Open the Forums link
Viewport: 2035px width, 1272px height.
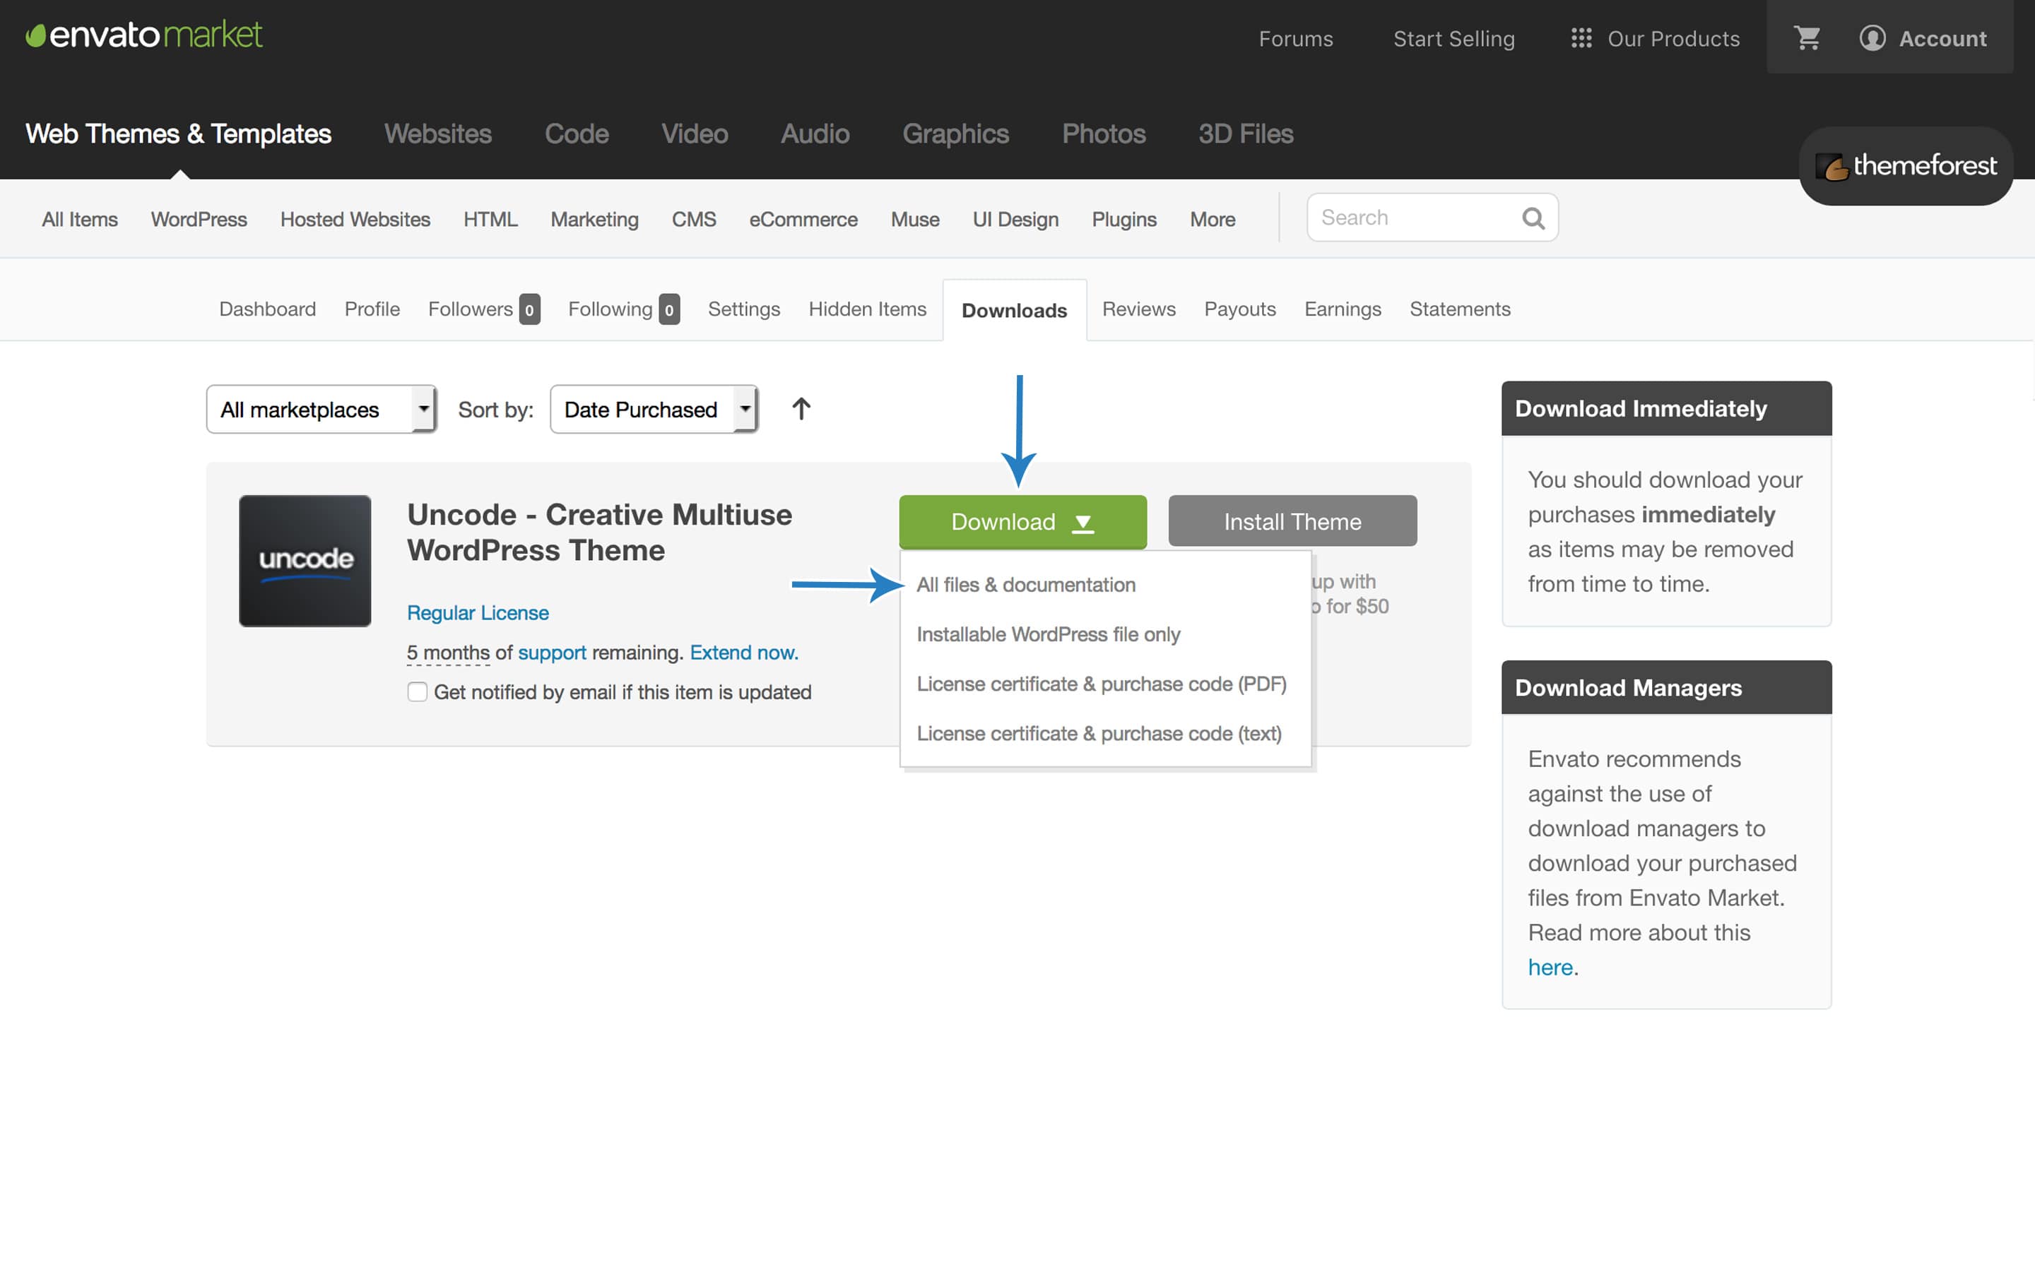pyautogui.click(x=1295, y=39)
